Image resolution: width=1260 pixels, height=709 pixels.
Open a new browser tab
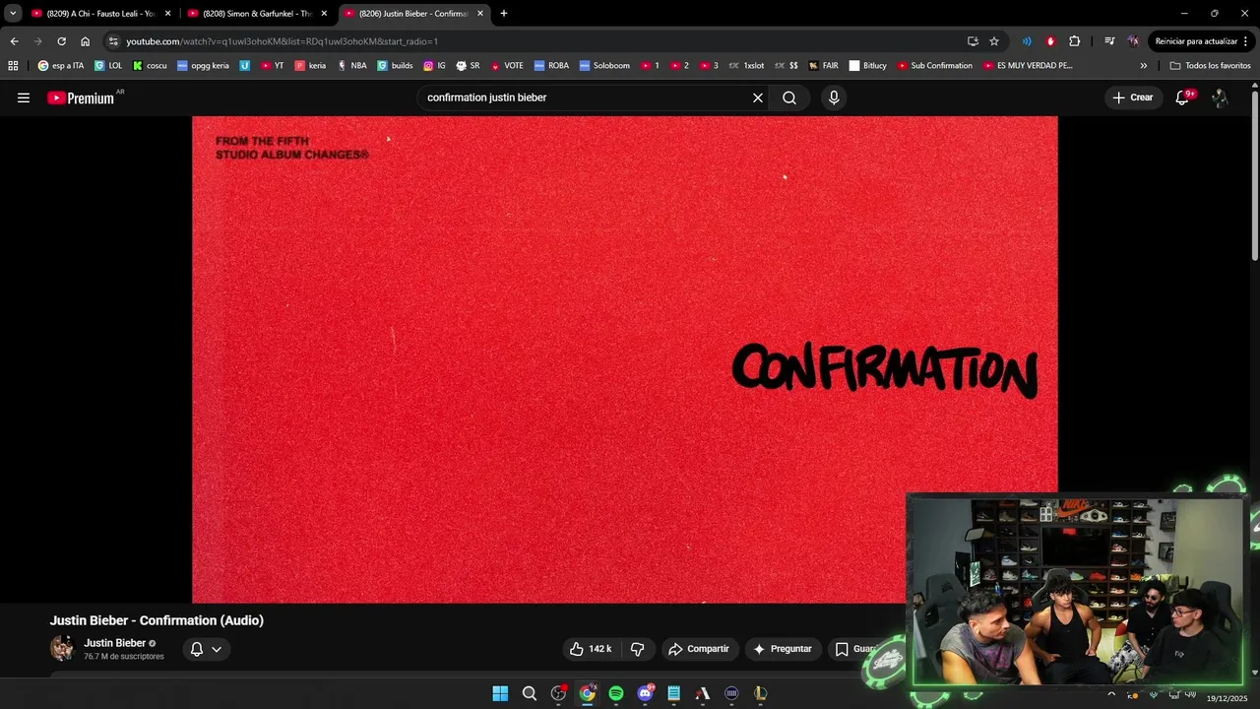tap(504, 14)
